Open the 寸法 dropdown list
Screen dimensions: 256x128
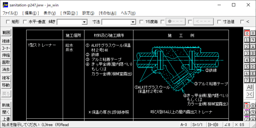(133, 22)
